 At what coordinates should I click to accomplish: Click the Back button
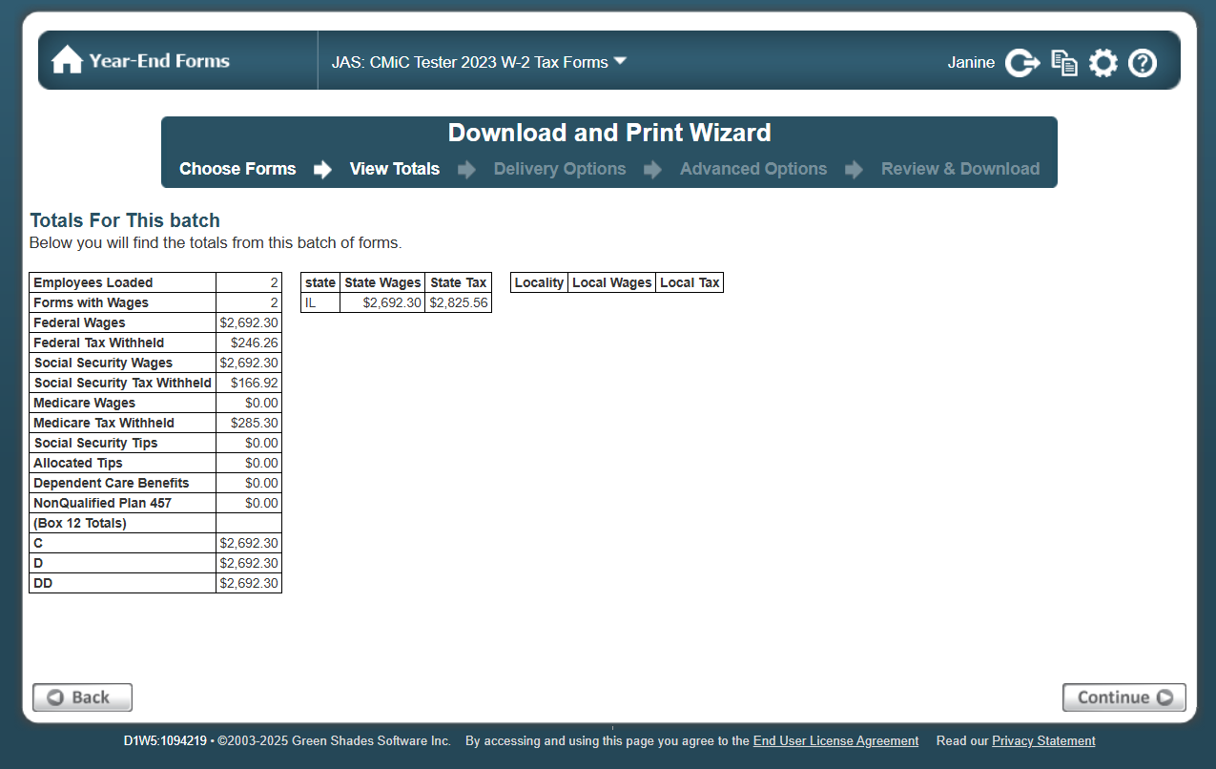(82, 697)
